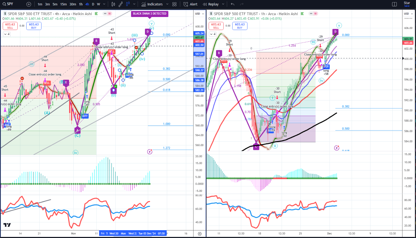Click the 597.01 blue price label

click(x=199, y=54)
